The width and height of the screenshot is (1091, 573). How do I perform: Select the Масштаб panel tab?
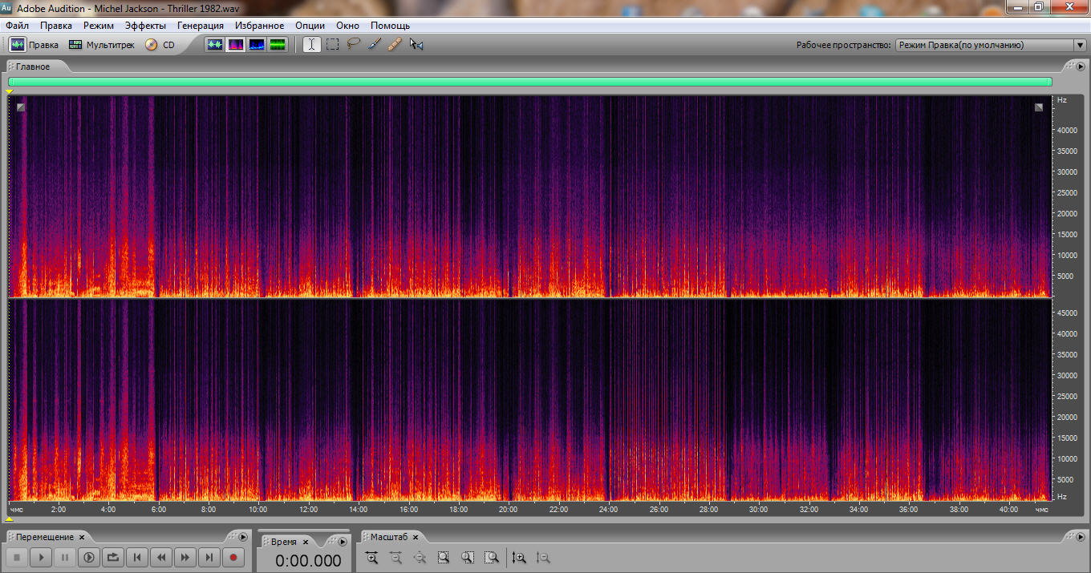pyautogui.click(x=388, y=537)
